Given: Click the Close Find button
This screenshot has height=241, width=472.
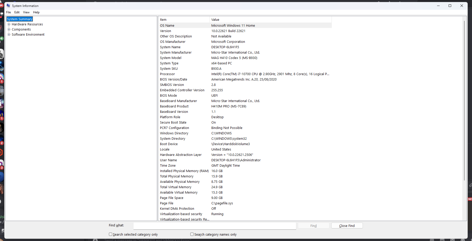Looking at the screenshot, I should (x=347, y=226).
